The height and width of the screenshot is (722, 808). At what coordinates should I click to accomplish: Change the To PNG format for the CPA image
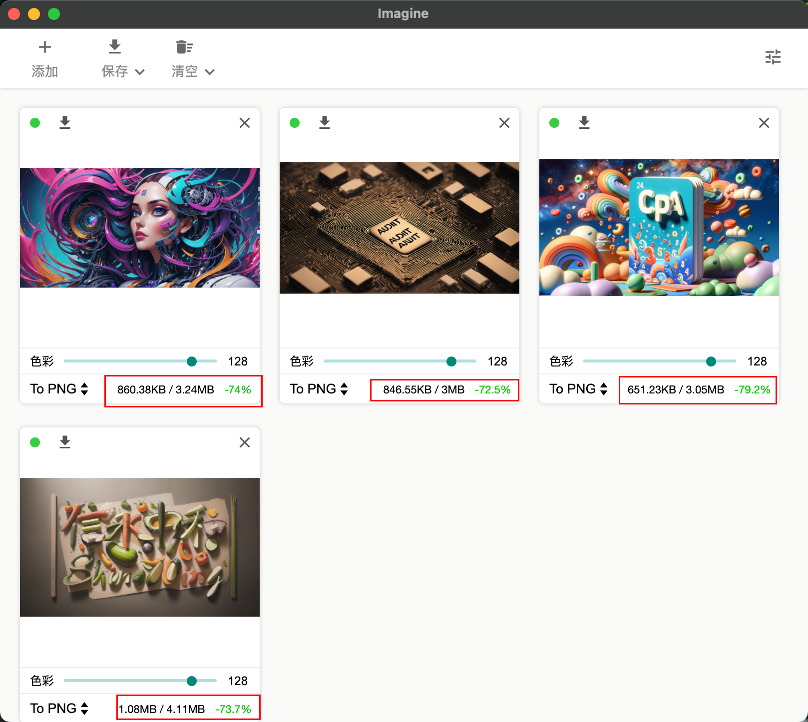(579, 389)
